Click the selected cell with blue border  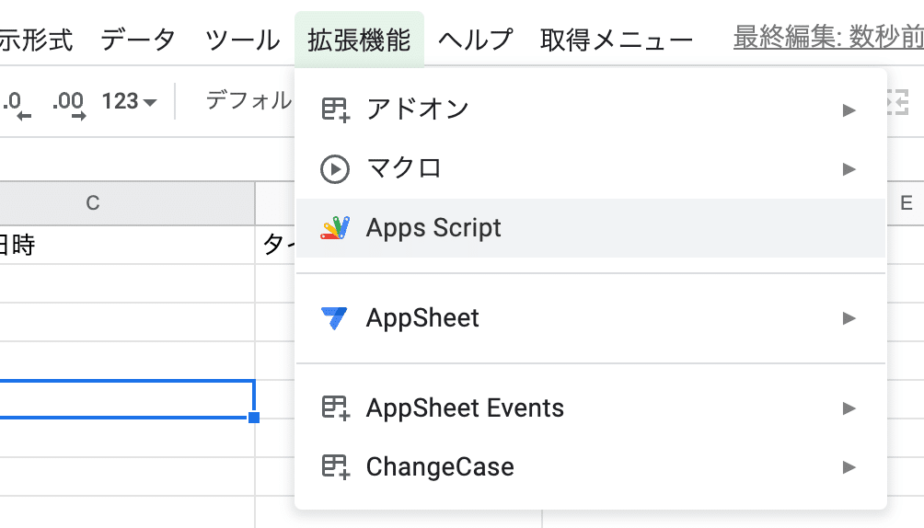pyautogui.click(x=127, y=399)
